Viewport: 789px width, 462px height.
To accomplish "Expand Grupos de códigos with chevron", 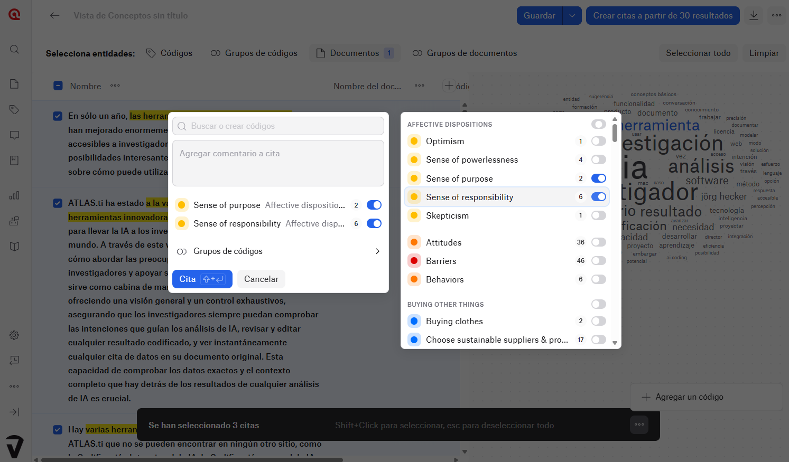I will [377, 251].
